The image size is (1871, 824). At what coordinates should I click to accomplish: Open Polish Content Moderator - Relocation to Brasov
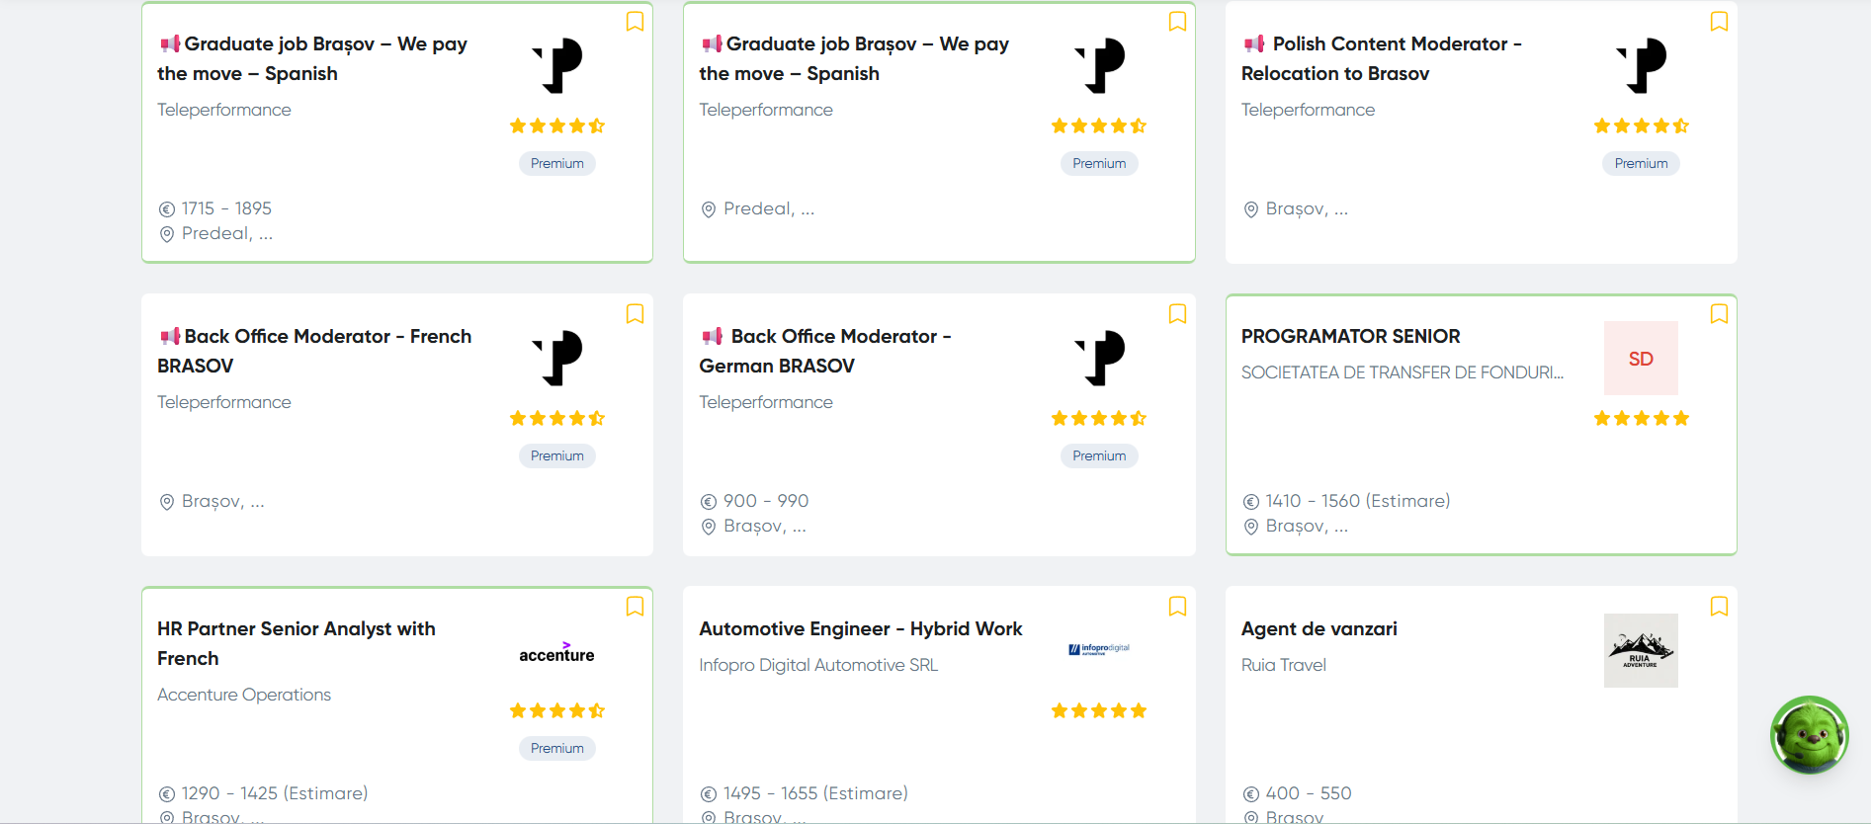(x=1382, y=58)
